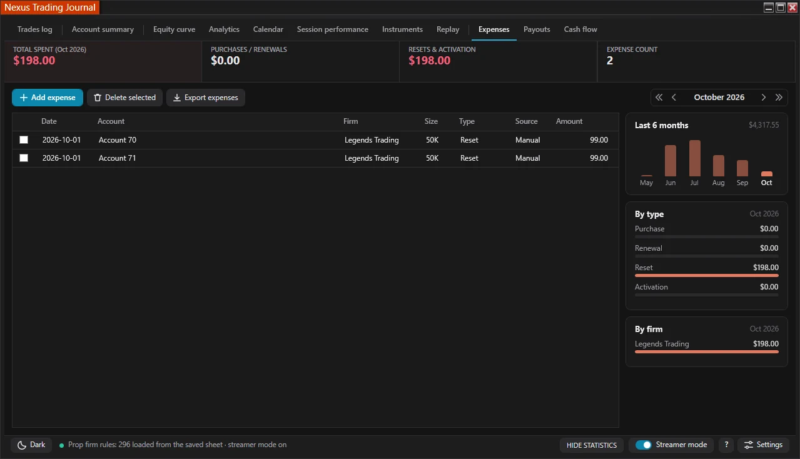
Task: Click the Reset progress bar
Action: coord(707,275)
